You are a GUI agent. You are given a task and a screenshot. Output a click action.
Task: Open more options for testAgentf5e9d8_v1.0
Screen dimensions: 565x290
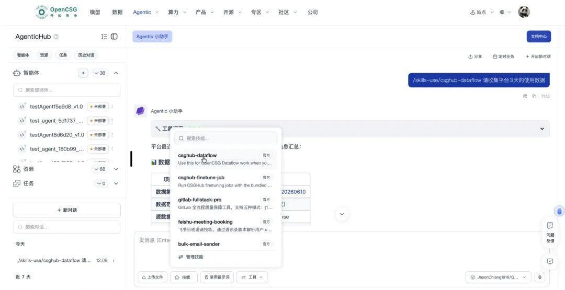112,107
